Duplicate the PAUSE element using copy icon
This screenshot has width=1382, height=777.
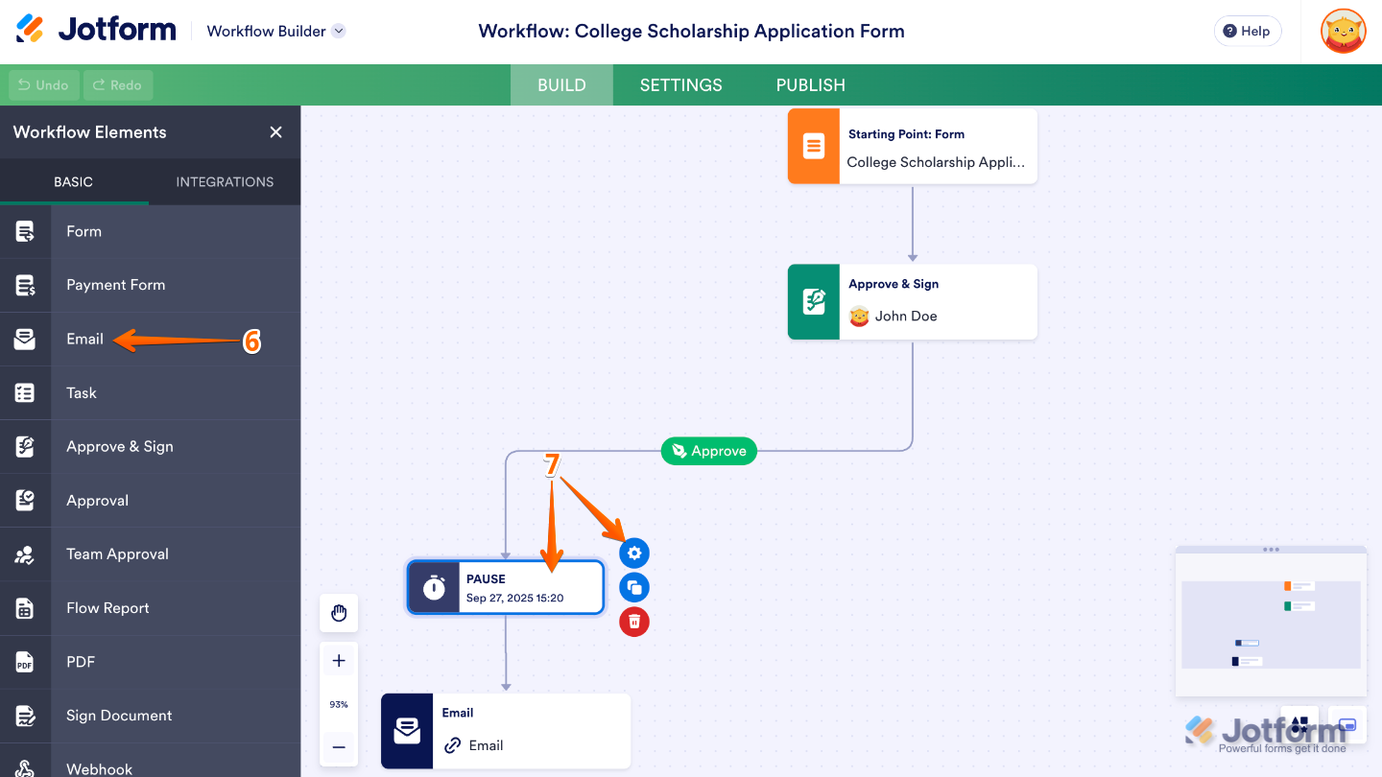click(x=634, y=587)
